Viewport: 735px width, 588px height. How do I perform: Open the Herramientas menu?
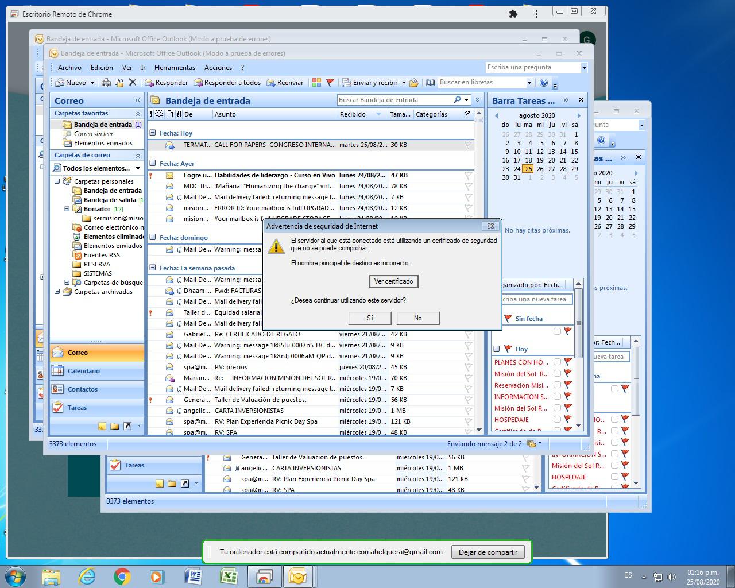pyautogui.click(x=175, y=68)
